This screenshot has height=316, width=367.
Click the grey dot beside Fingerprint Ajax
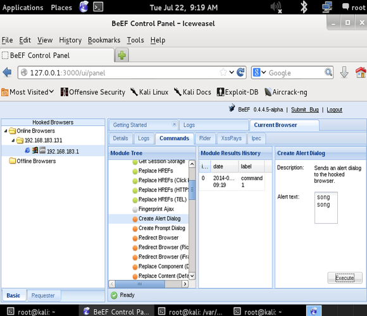(135, 210)
